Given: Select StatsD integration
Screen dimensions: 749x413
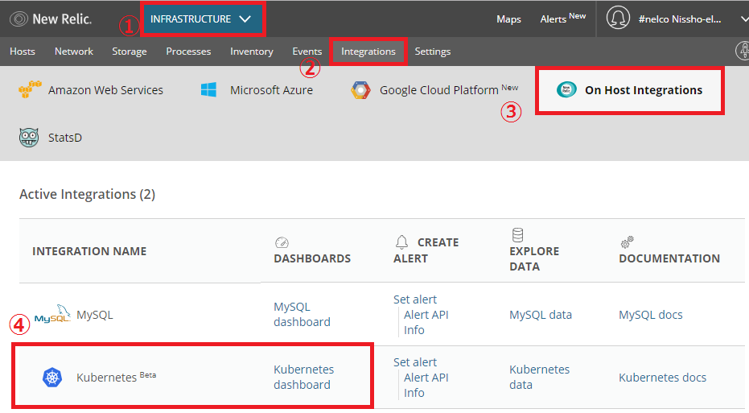Looking at the screenshot, I should (65, 138).
